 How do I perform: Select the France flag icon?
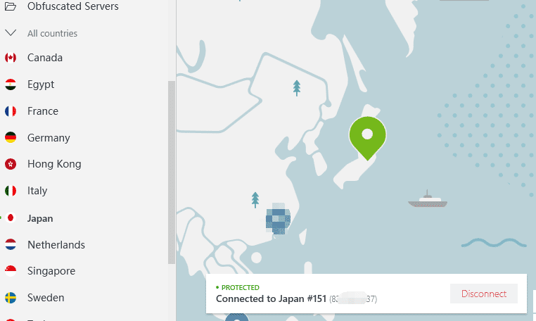click(x=11, y=111)
